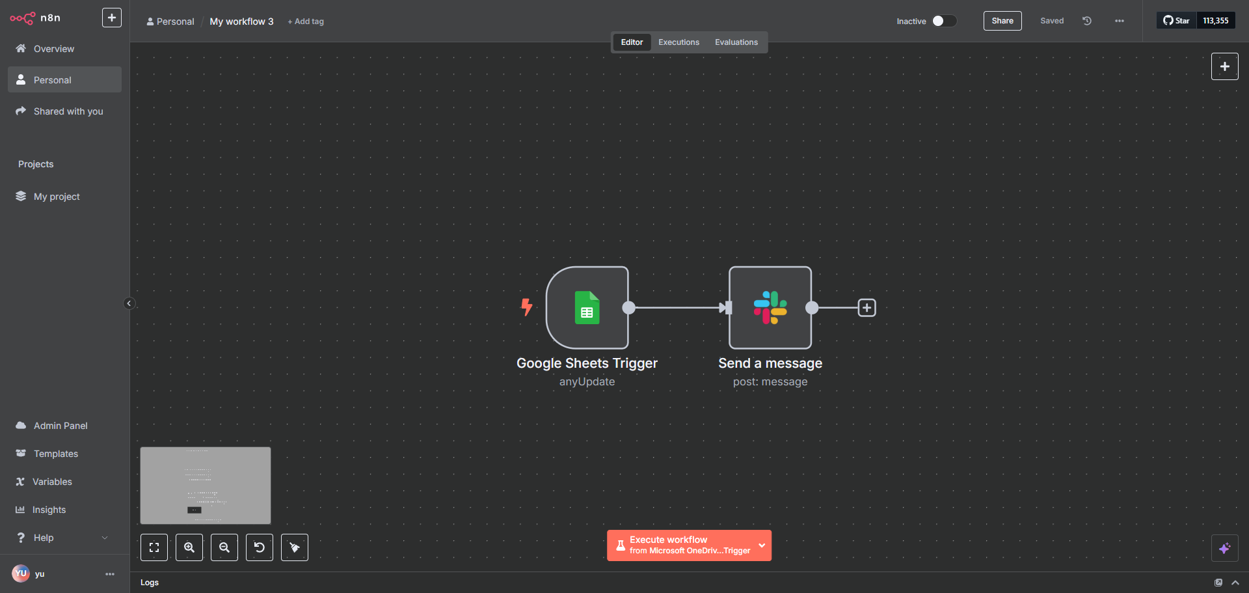The height and width of the screenshot is (593, 1249).
Task: Open My project
Action: (x=64, y=197)
